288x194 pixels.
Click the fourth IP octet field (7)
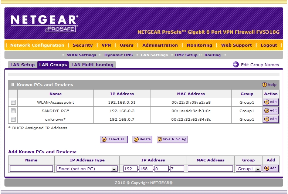[x=177, y=168]
